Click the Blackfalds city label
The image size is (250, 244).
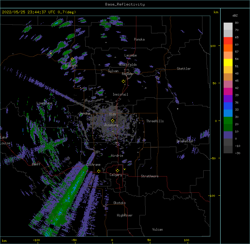128,65
